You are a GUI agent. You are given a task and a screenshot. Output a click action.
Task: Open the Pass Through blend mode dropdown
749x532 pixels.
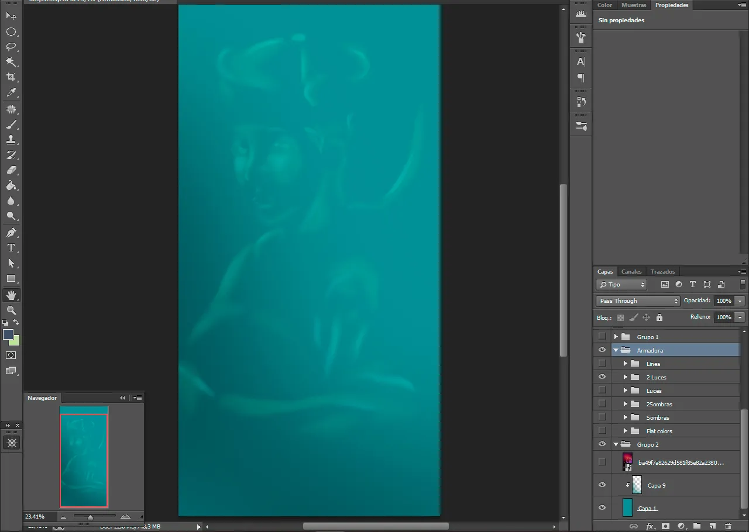click(638, 301)
